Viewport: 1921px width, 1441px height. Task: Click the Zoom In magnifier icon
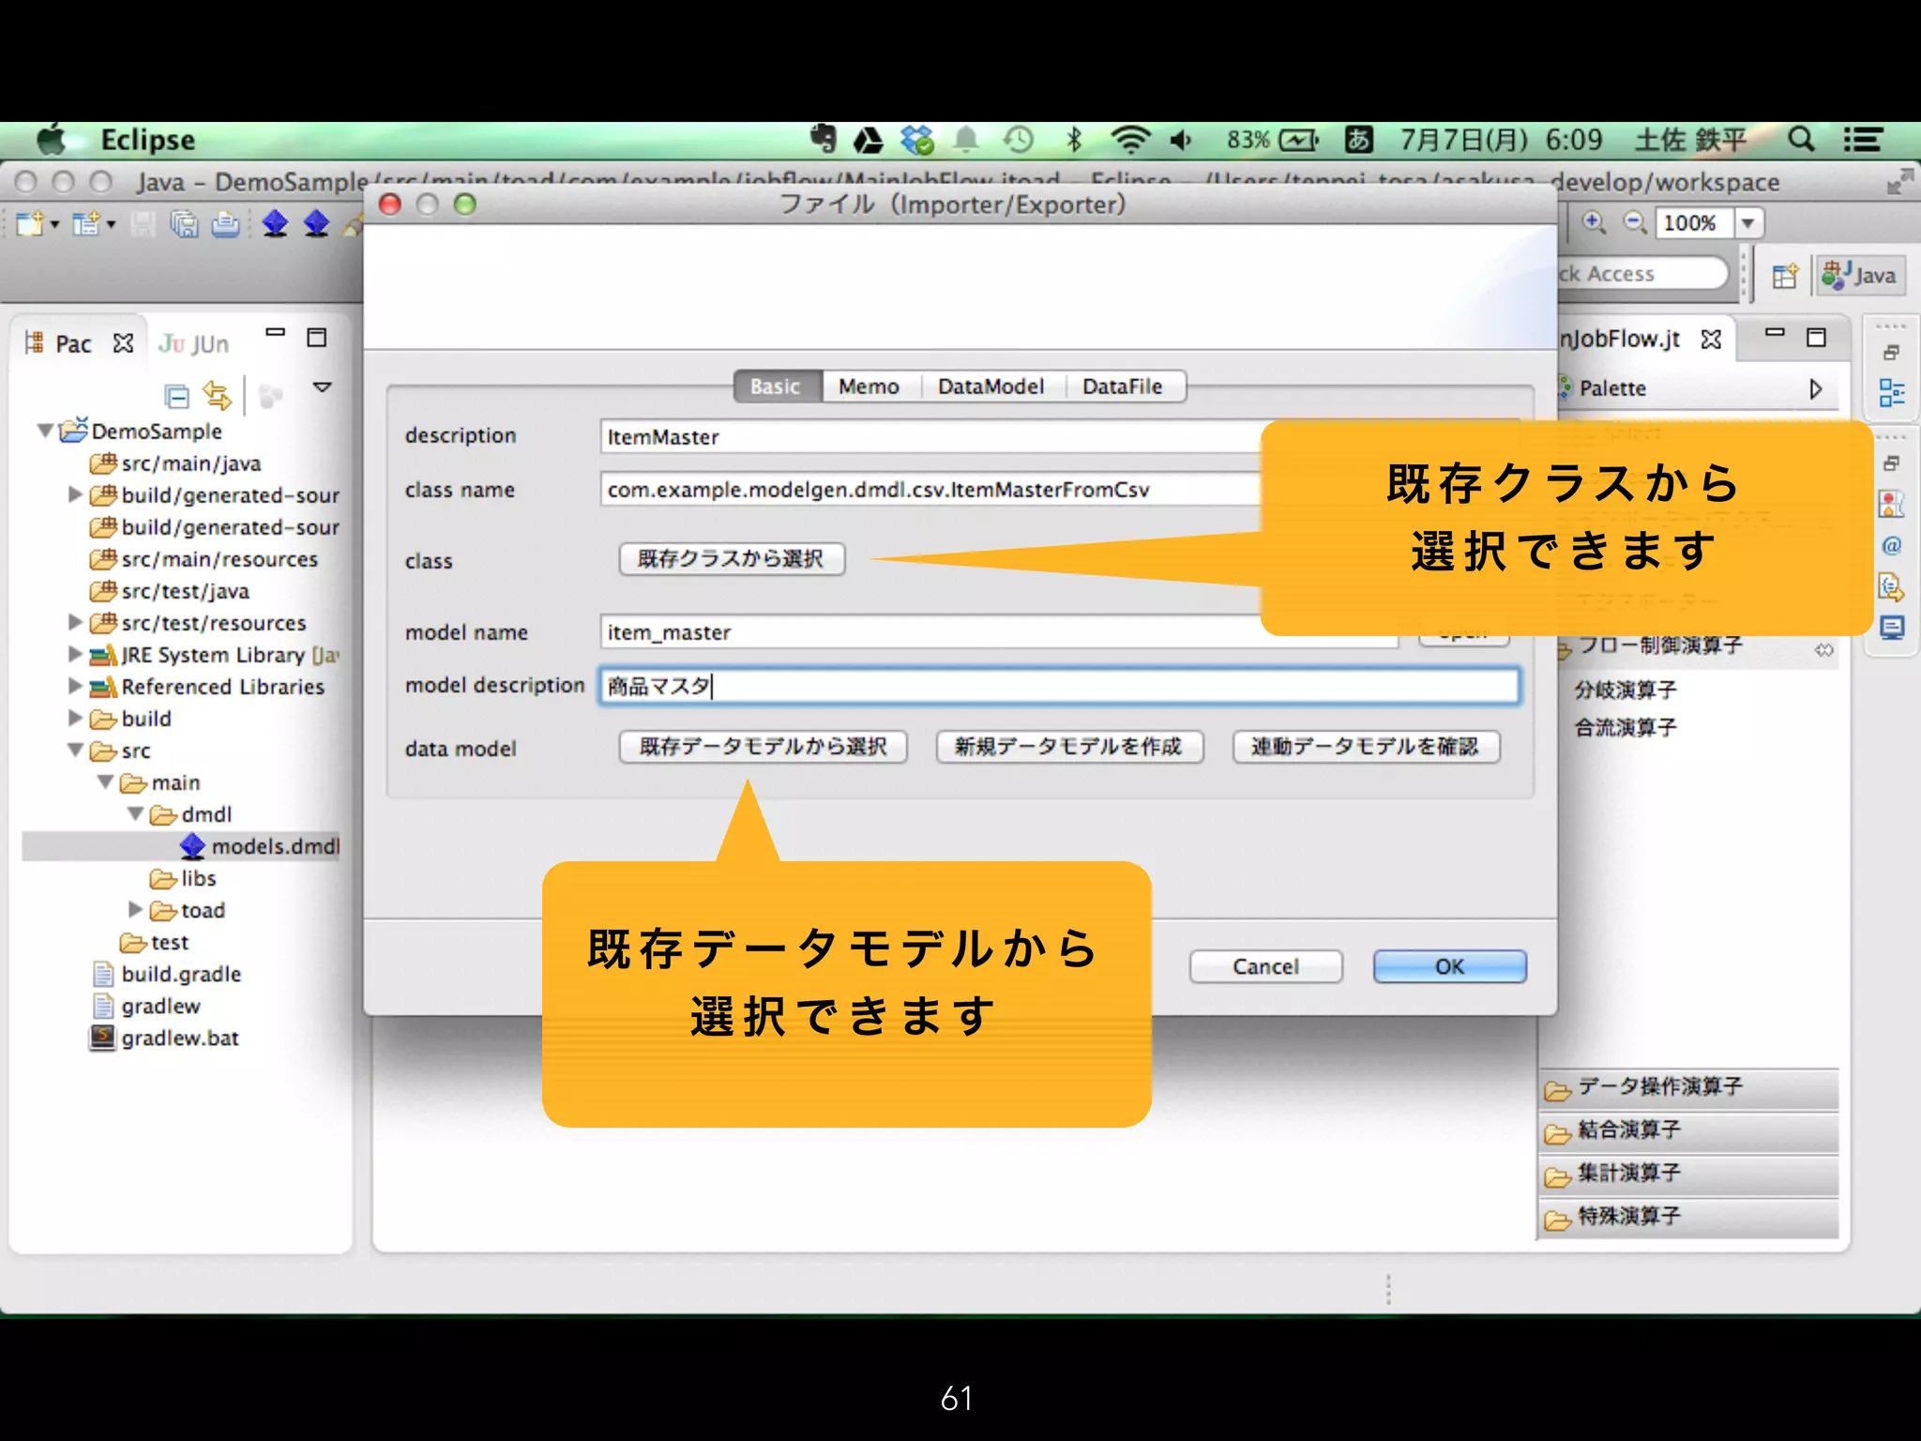click(x=1594, y=223)
